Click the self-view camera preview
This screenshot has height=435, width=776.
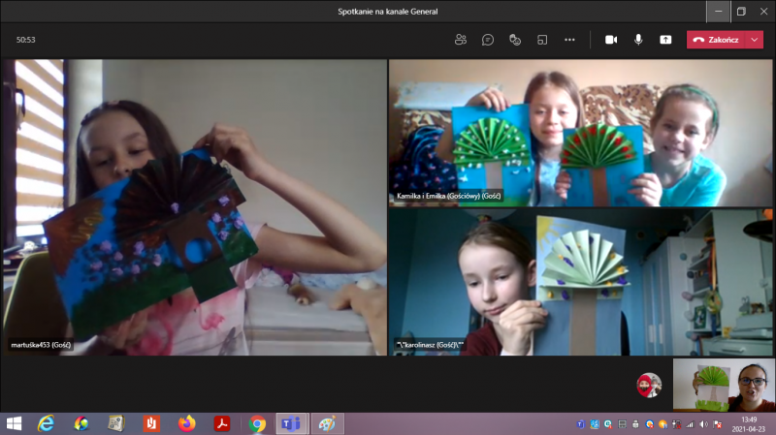[724, 385]
